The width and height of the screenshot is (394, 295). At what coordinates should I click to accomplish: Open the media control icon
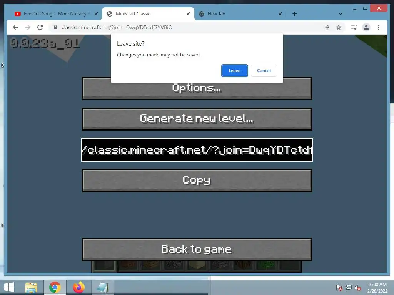point(354,27)
